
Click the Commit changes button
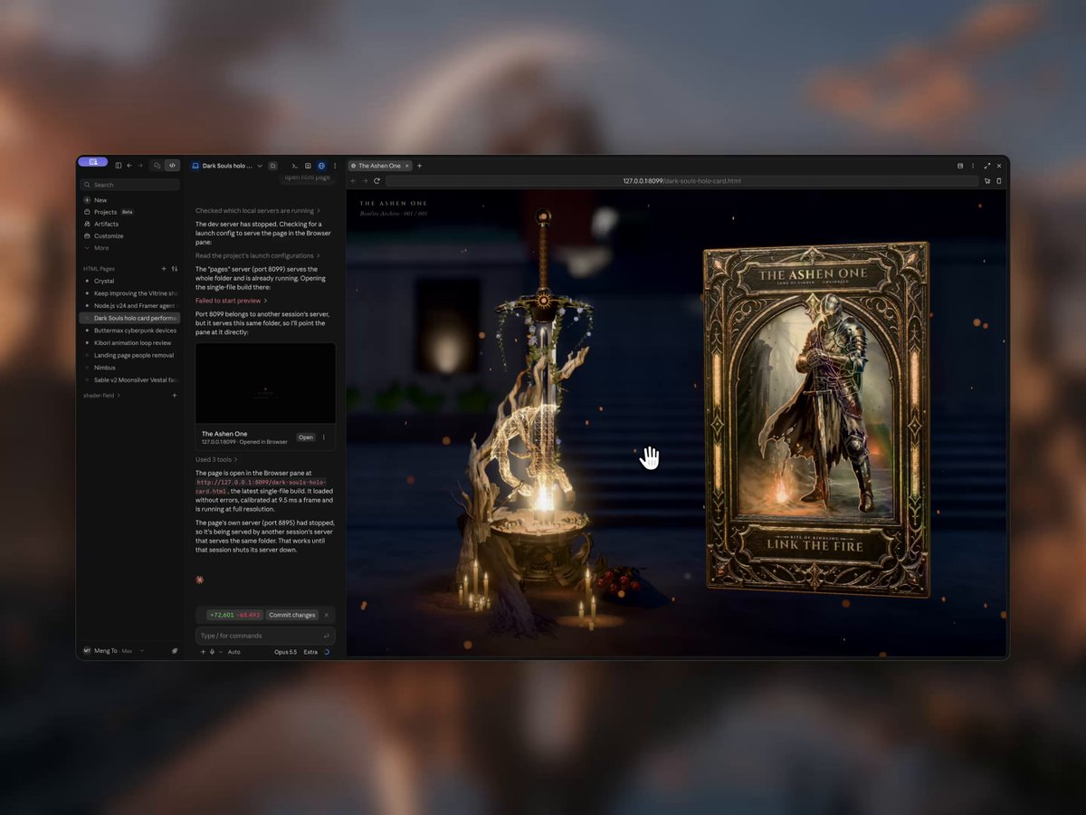pyautogui.click(x=291, y=615)
